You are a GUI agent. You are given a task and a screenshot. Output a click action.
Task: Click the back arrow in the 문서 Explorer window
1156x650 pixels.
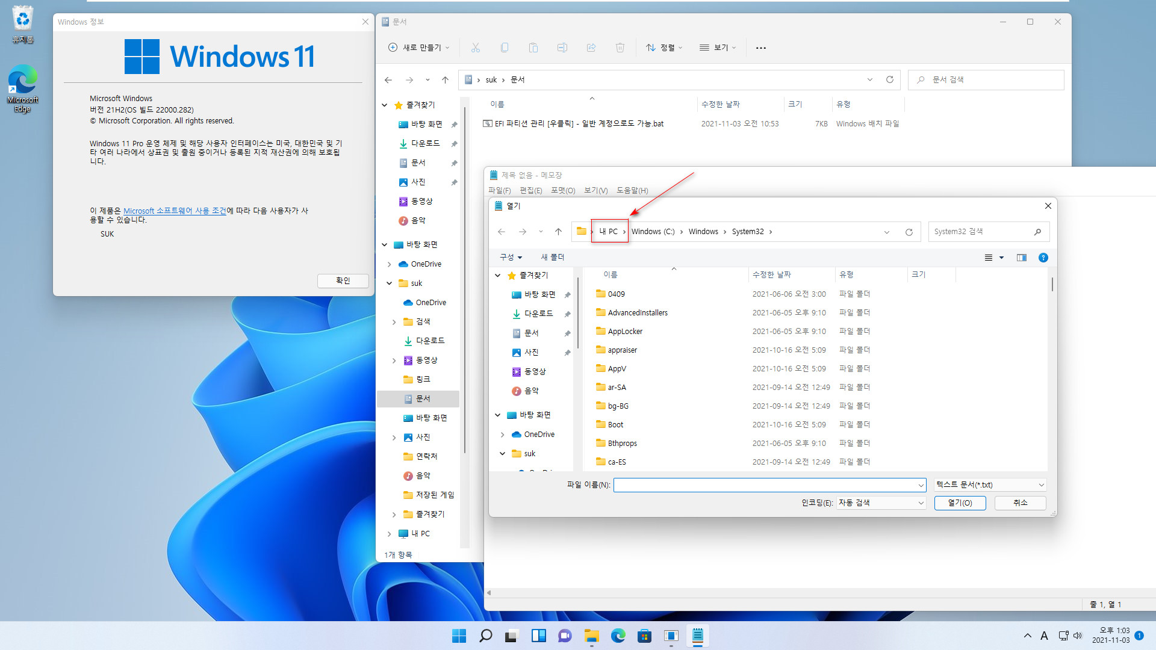388,79
